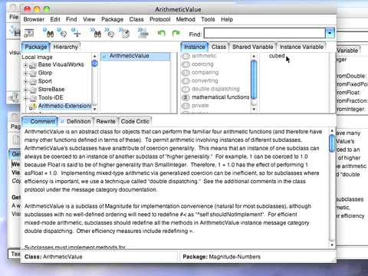This screenshot has height=276, width=368.
Task: Click package list scroll down arrow
Action: coord(94,109)
